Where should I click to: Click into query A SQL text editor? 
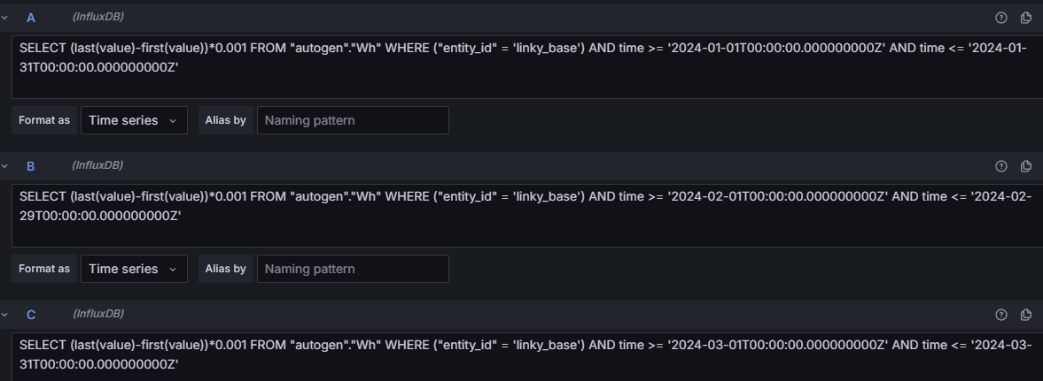527,67
